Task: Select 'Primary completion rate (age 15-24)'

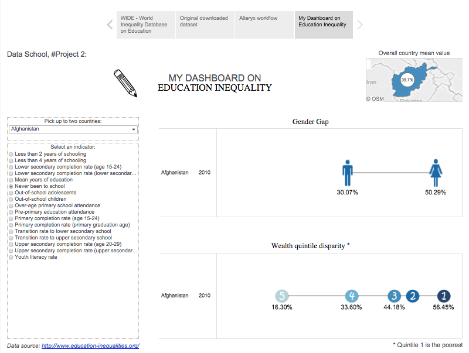Action: pyautogui.click(x=55, y=218)
